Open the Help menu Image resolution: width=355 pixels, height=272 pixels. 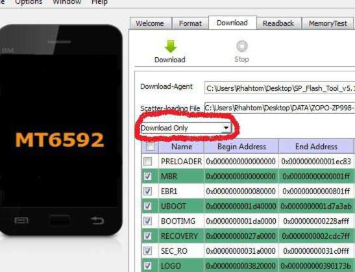pyautogui.click(x=99, y=2)
